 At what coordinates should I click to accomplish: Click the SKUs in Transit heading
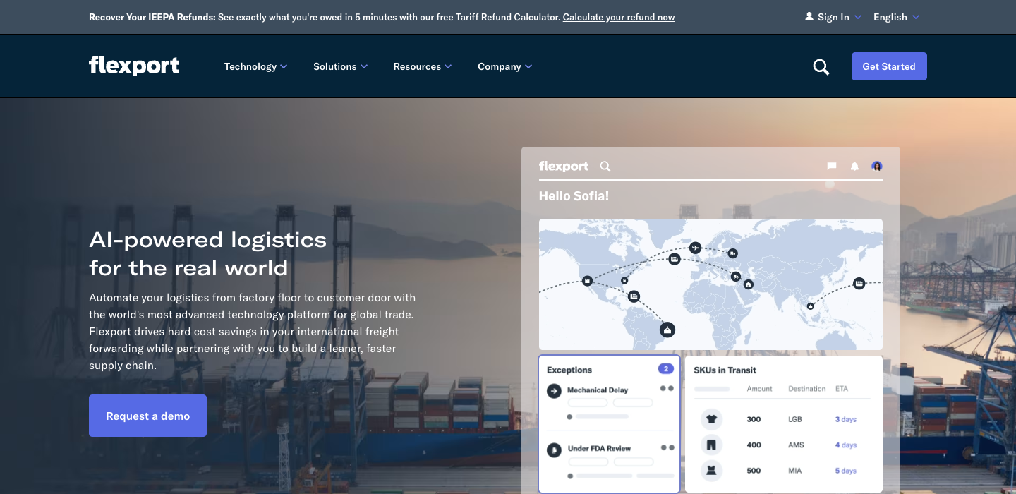725,370
